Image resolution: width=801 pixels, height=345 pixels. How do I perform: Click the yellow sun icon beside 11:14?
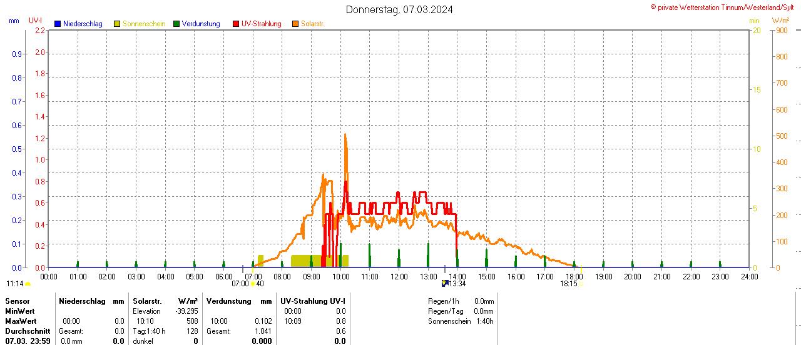[x=28, y=284]
